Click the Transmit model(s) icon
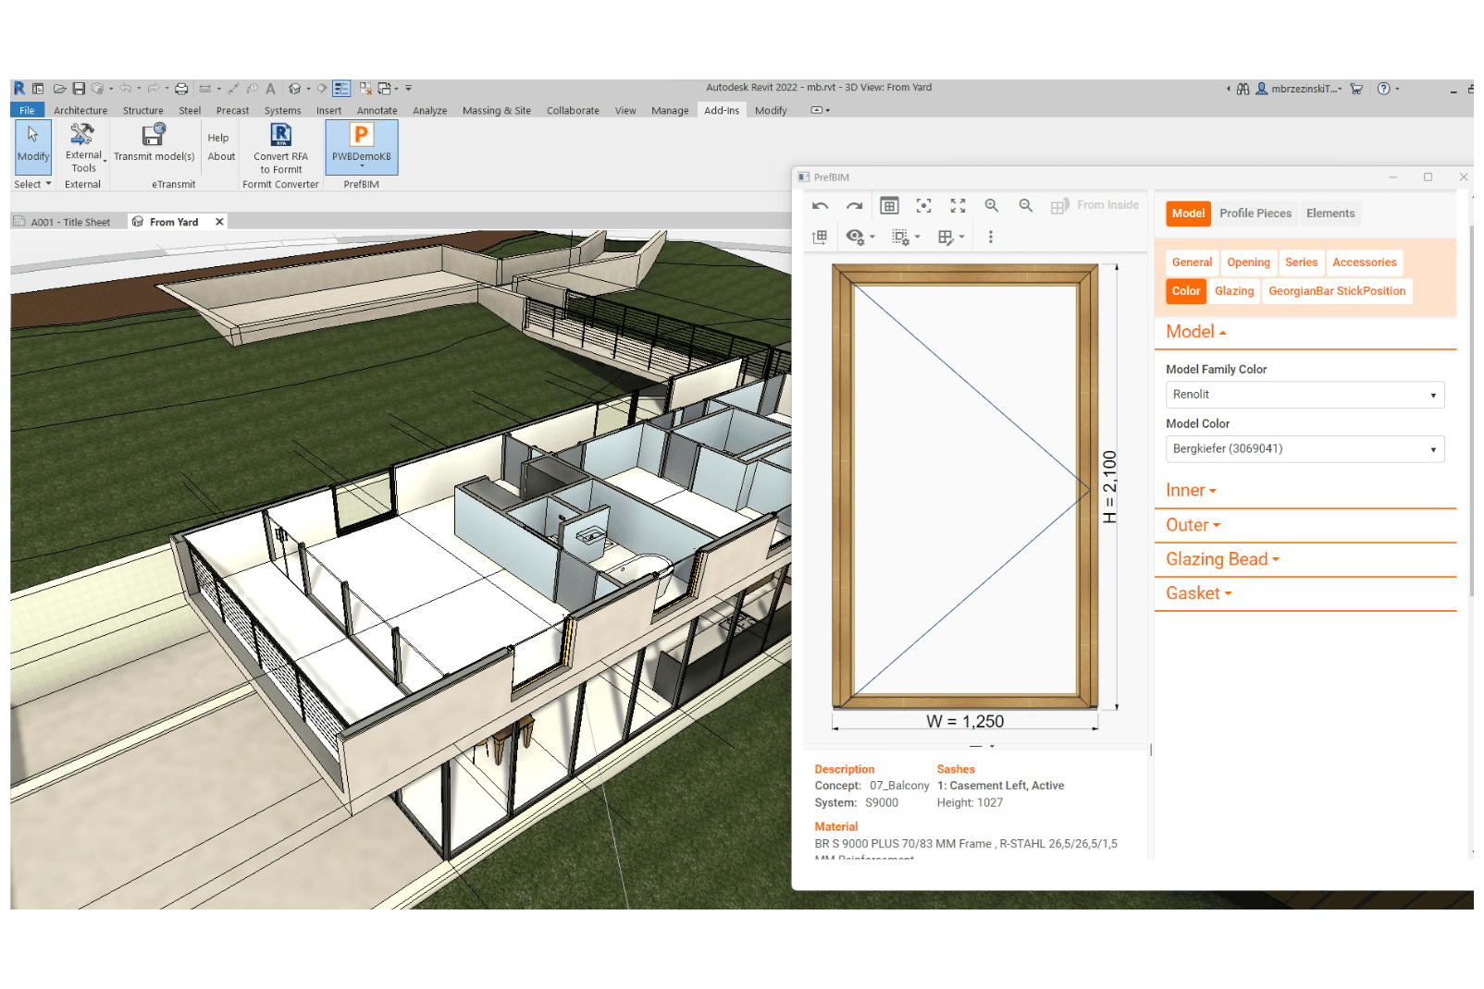This screenshot has width=1484, height=989. [x=154, y=135]
